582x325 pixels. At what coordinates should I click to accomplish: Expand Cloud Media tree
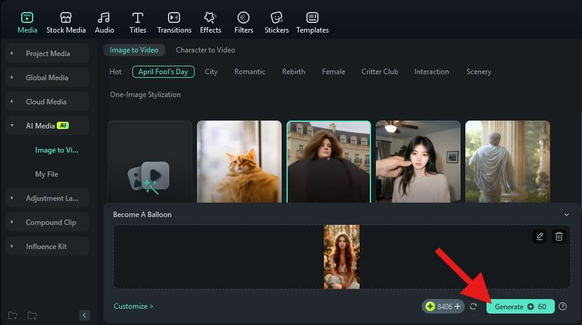12,101
